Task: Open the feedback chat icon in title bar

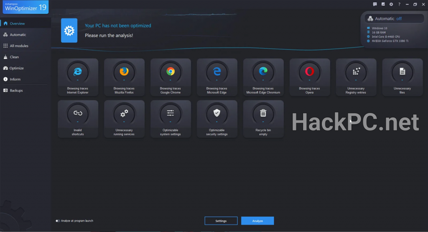Action: (375, 4)
